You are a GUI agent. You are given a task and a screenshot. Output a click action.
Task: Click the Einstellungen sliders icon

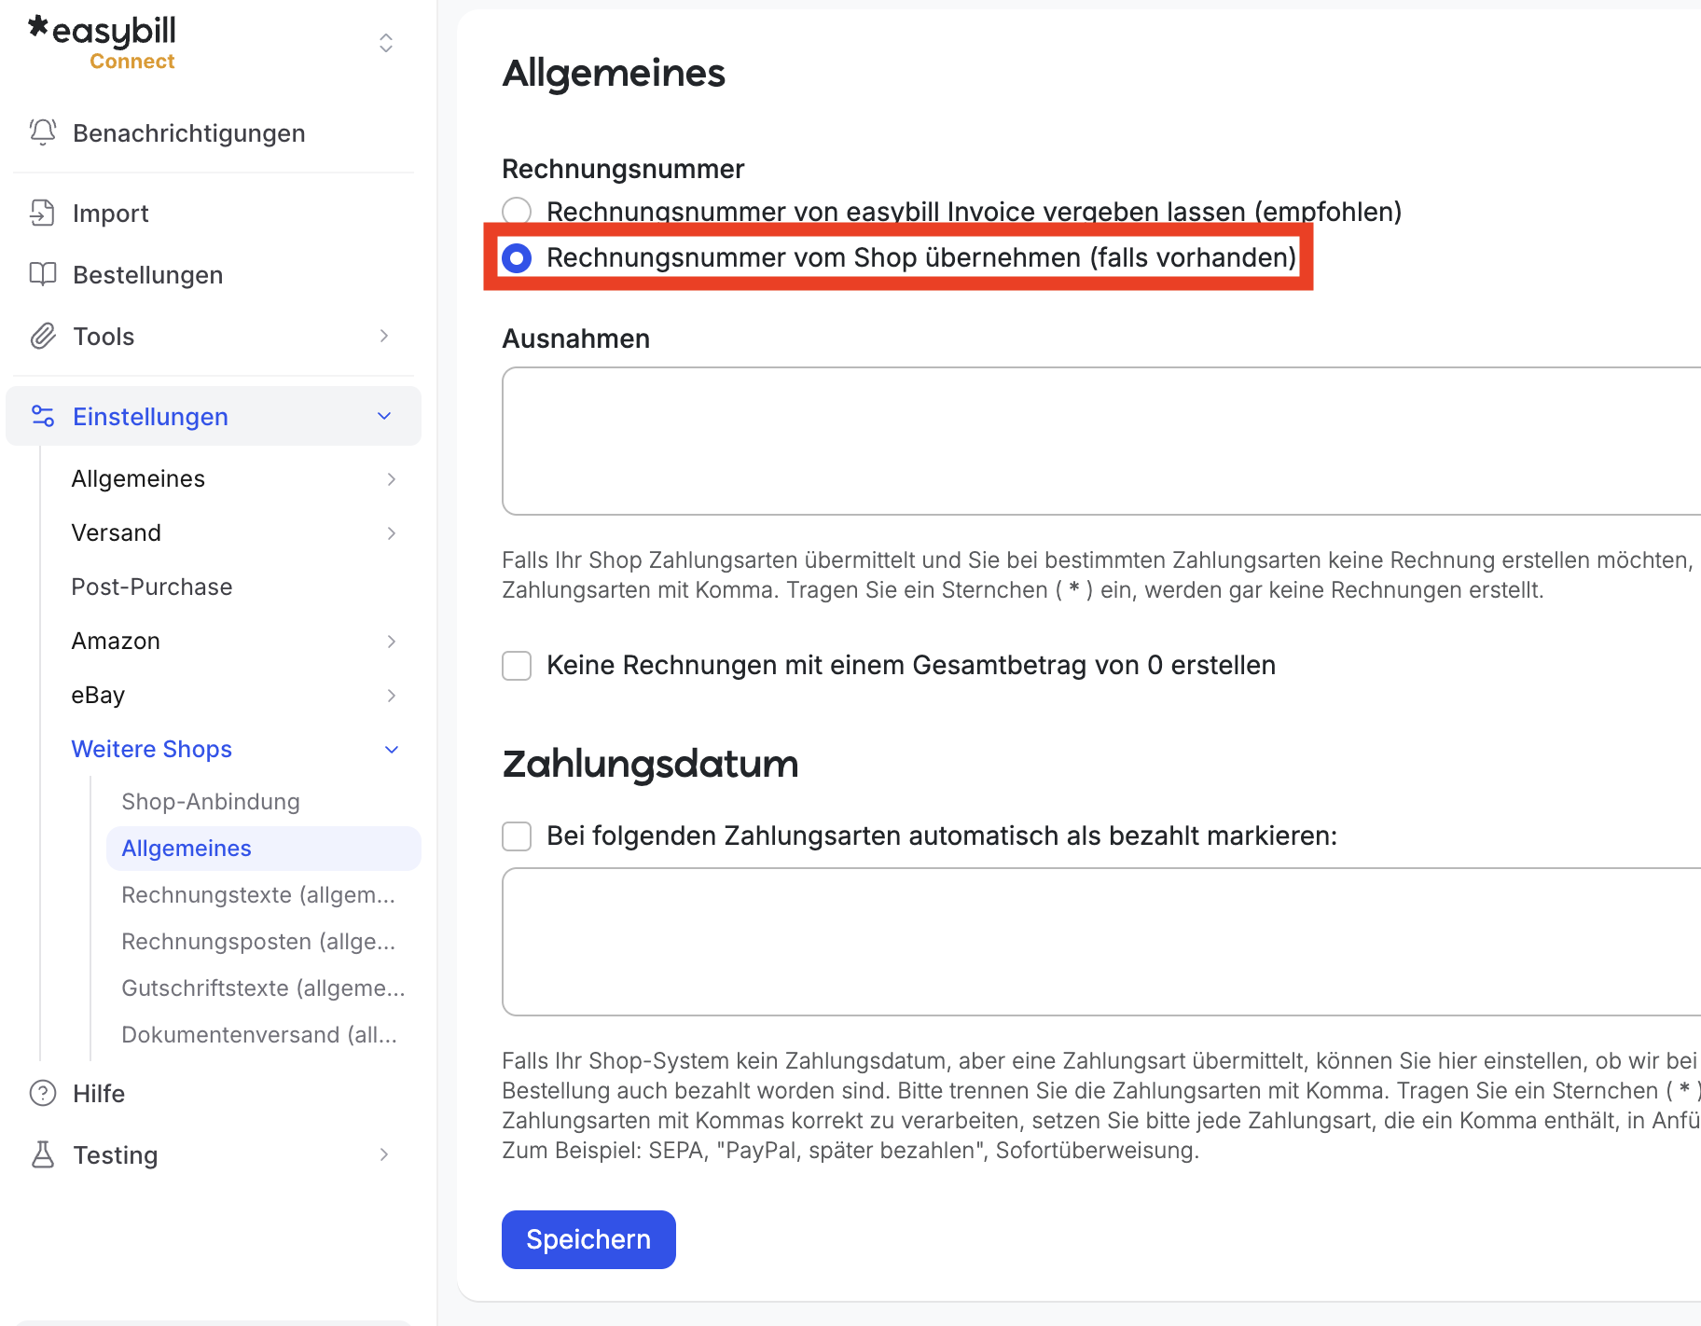click(x=43, y=416)
